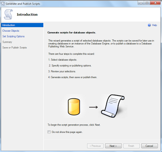This screenshot has height=152, width=162.
Task: Go to the Choose Objects step
Action: point(11,31)
